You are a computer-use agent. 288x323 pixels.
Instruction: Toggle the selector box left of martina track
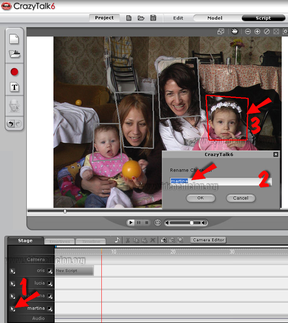point(13,308)
